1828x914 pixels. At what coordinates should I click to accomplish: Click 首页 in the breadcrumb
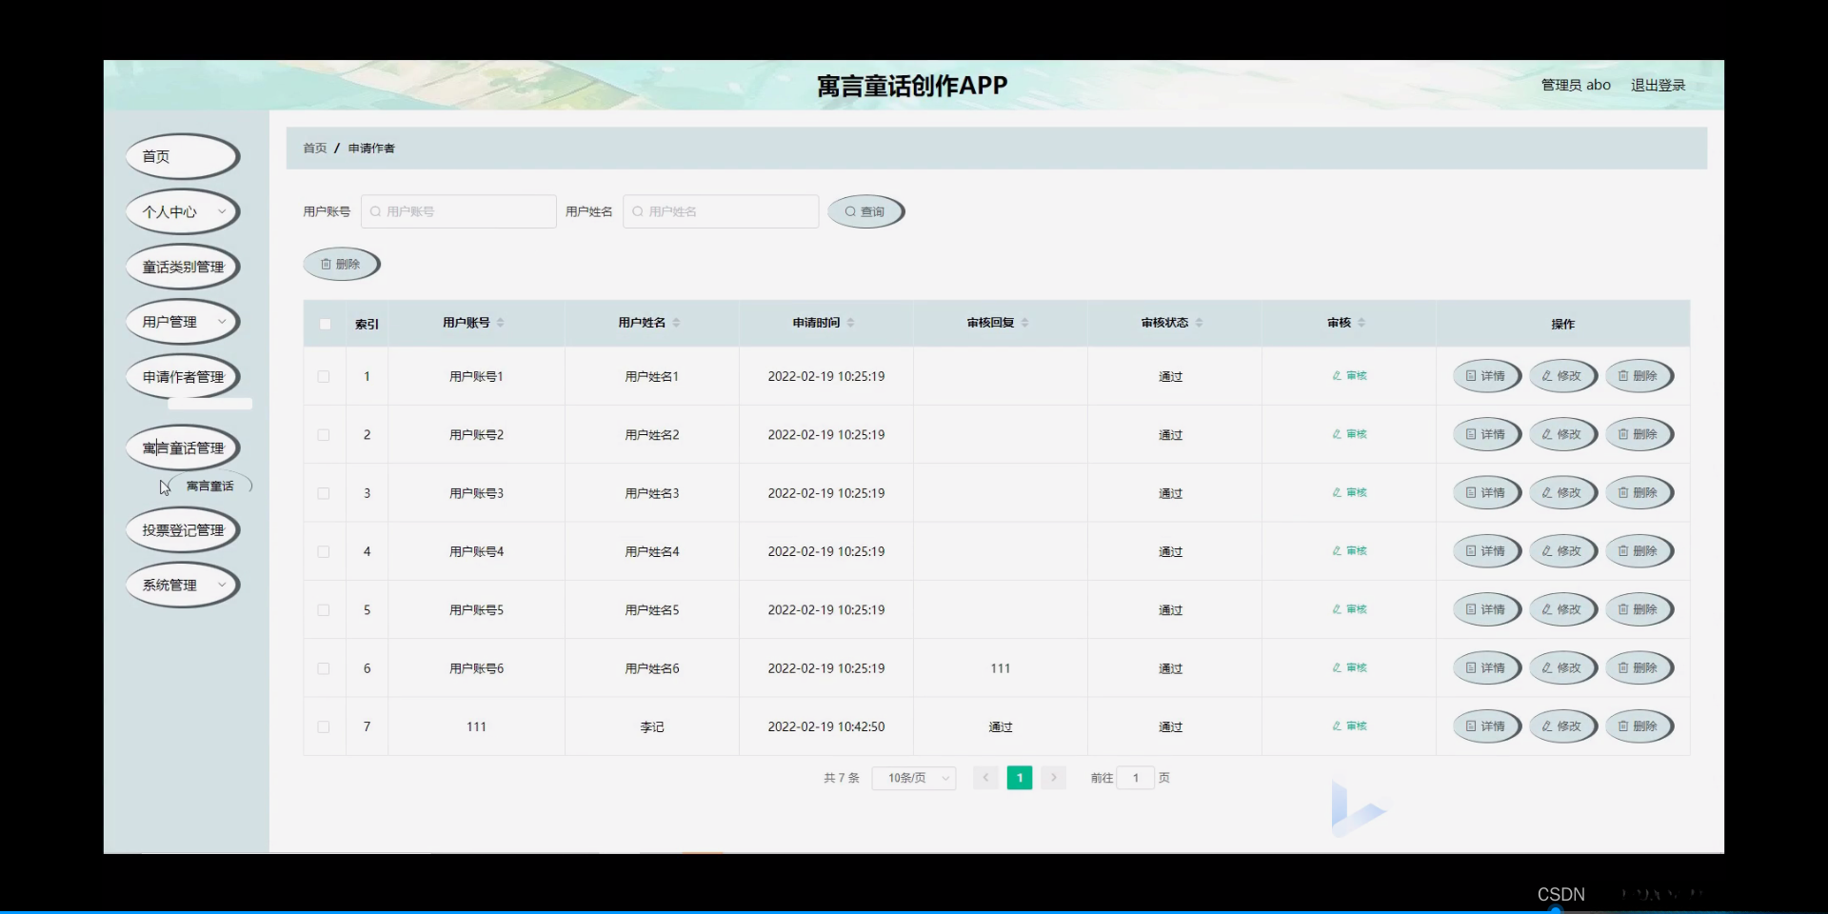tap(314, 148)
